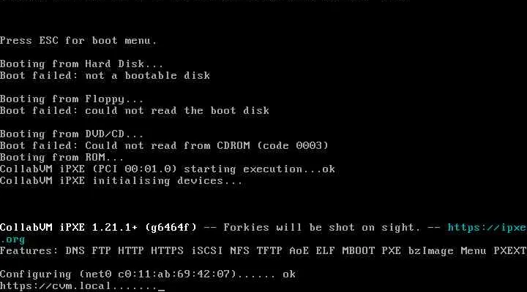Image resolution: width=527 pixels, height=292 pixels.
Task: Click the https://ipxe.org link
Action: pyautogui.click(x=487, y=228)
